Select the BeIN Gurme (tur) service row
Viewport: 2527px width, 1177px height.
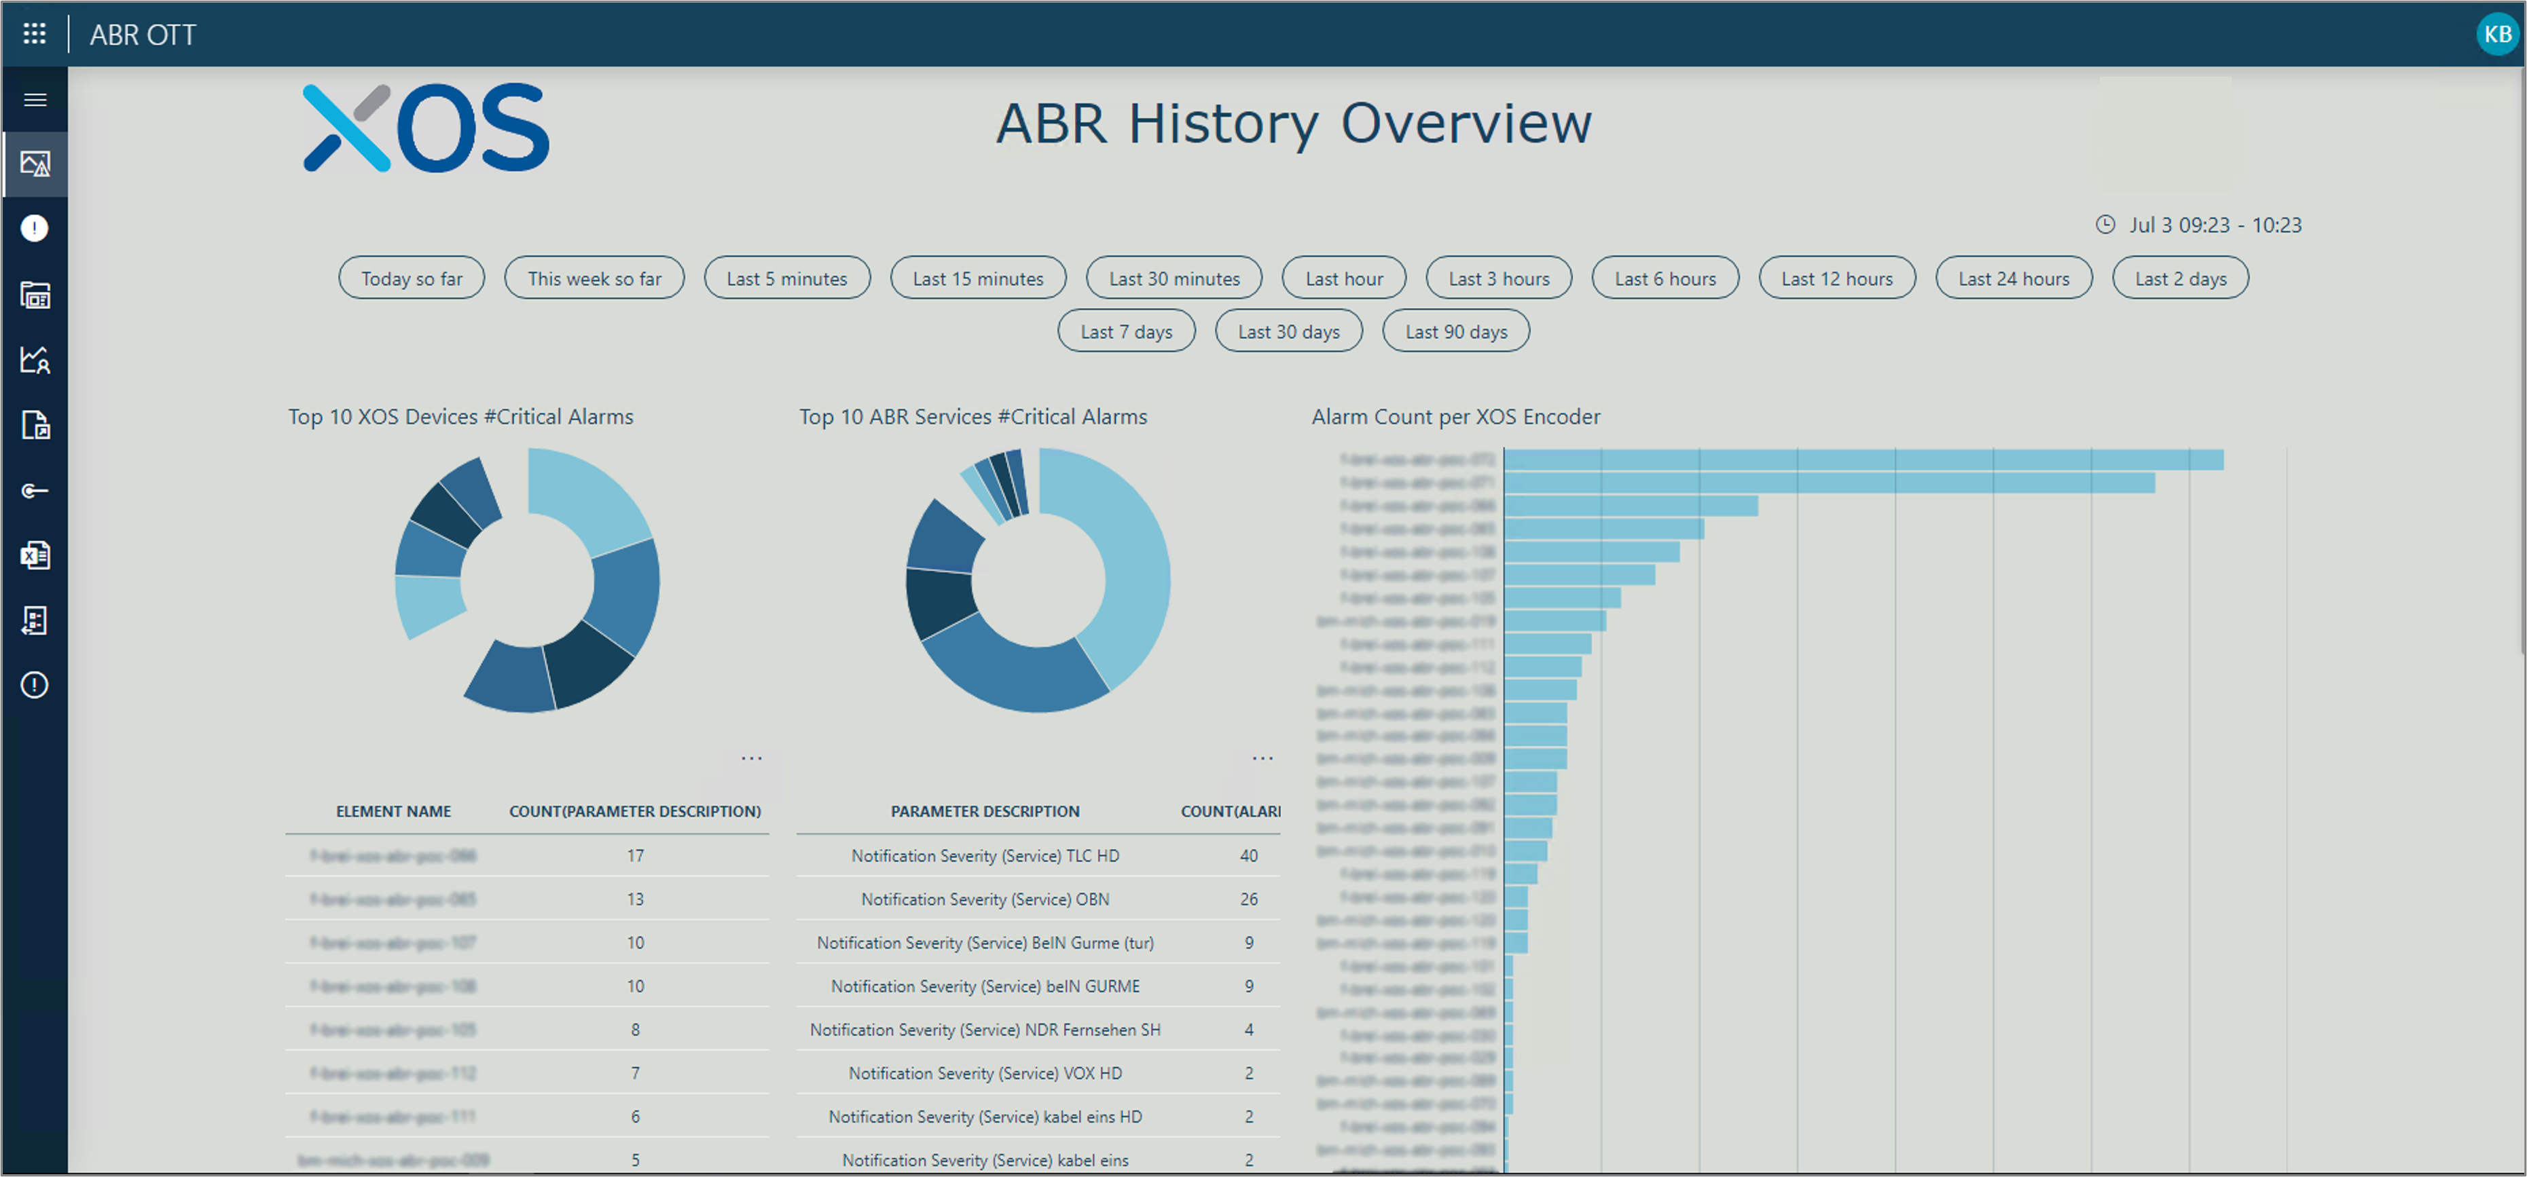tap(1038, 943)
